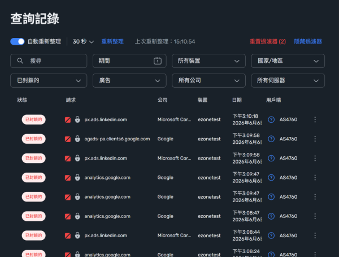Open three-dot menu for 下午3:08:47 row
The height and width of the screenshot is (257, 339).
coord(315,216)
